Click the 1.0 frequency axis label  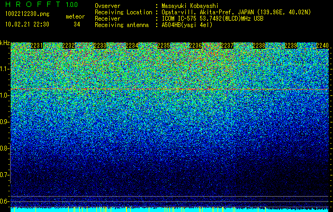click(x=5, y=95)
